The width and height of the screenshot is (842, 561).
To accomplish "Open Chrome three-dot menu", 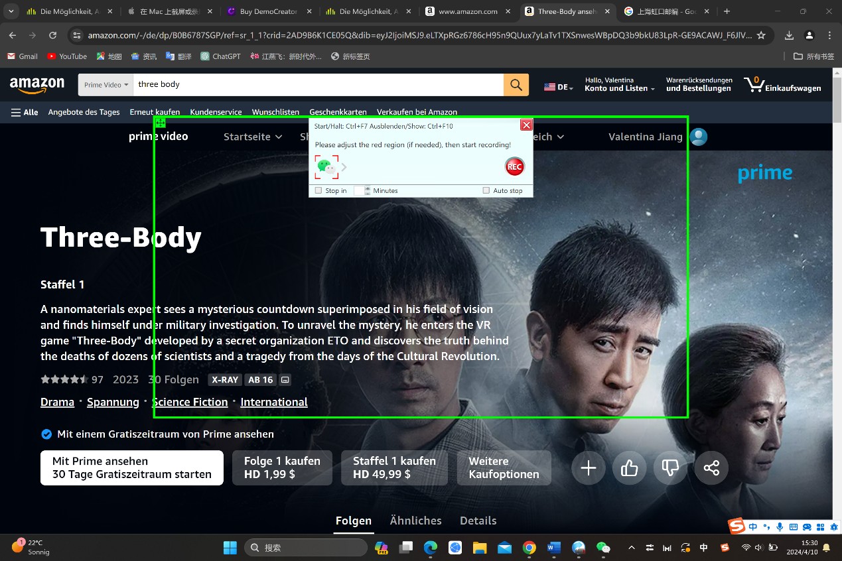I will pyautogui.click(x=829, y=35).
